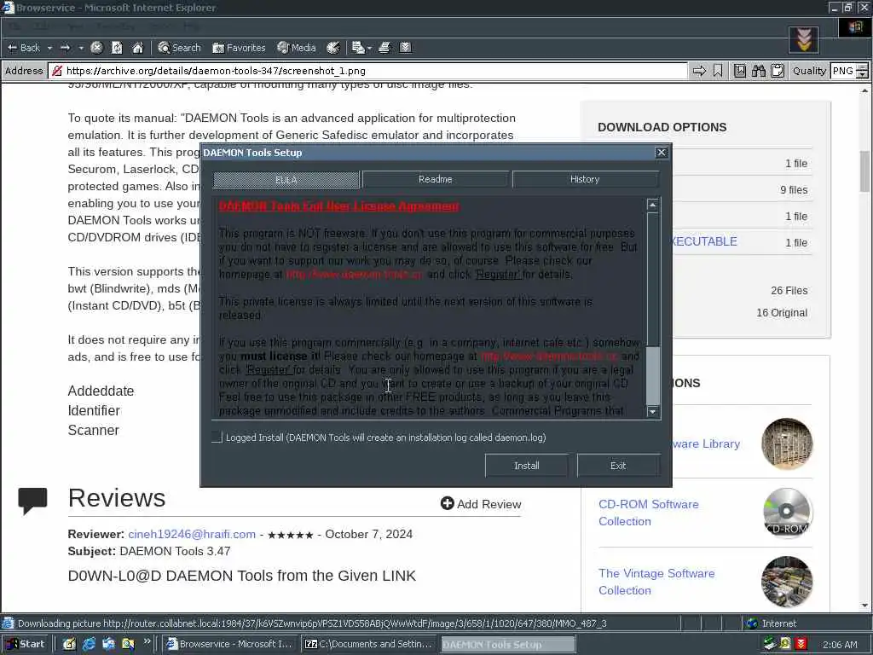Refresh the page with Refresh icon
873x655 pixels.
117,48
